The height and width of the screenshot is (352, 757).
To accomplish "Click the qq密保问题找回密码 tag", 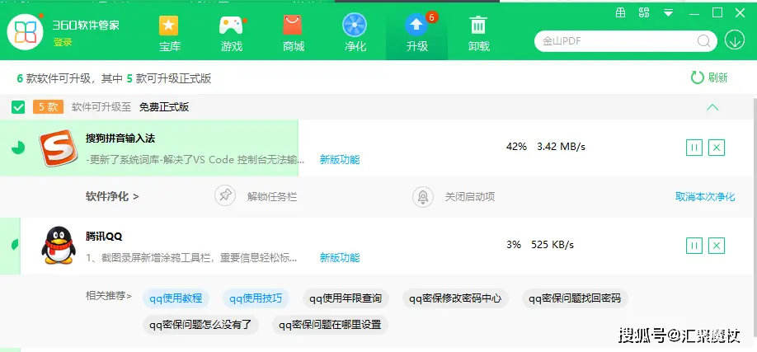I will 575,298.
